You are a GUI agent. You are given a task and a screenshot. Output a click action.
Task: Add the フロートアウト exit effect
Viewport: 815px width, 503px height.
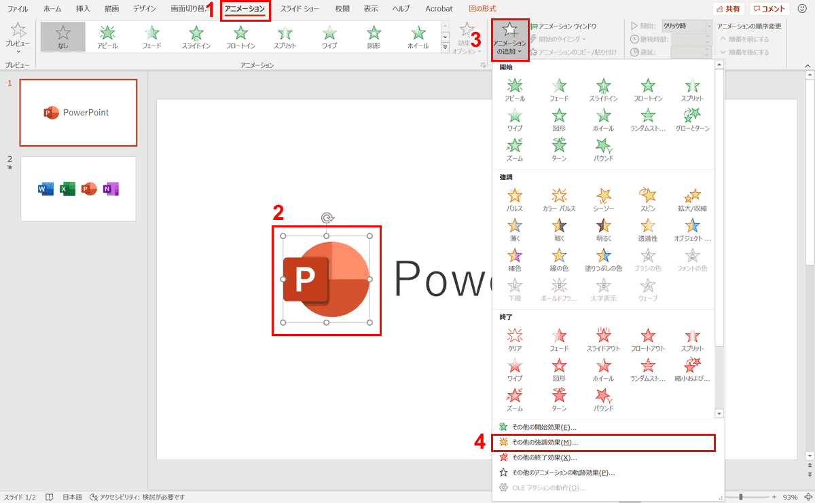point(648,339)
